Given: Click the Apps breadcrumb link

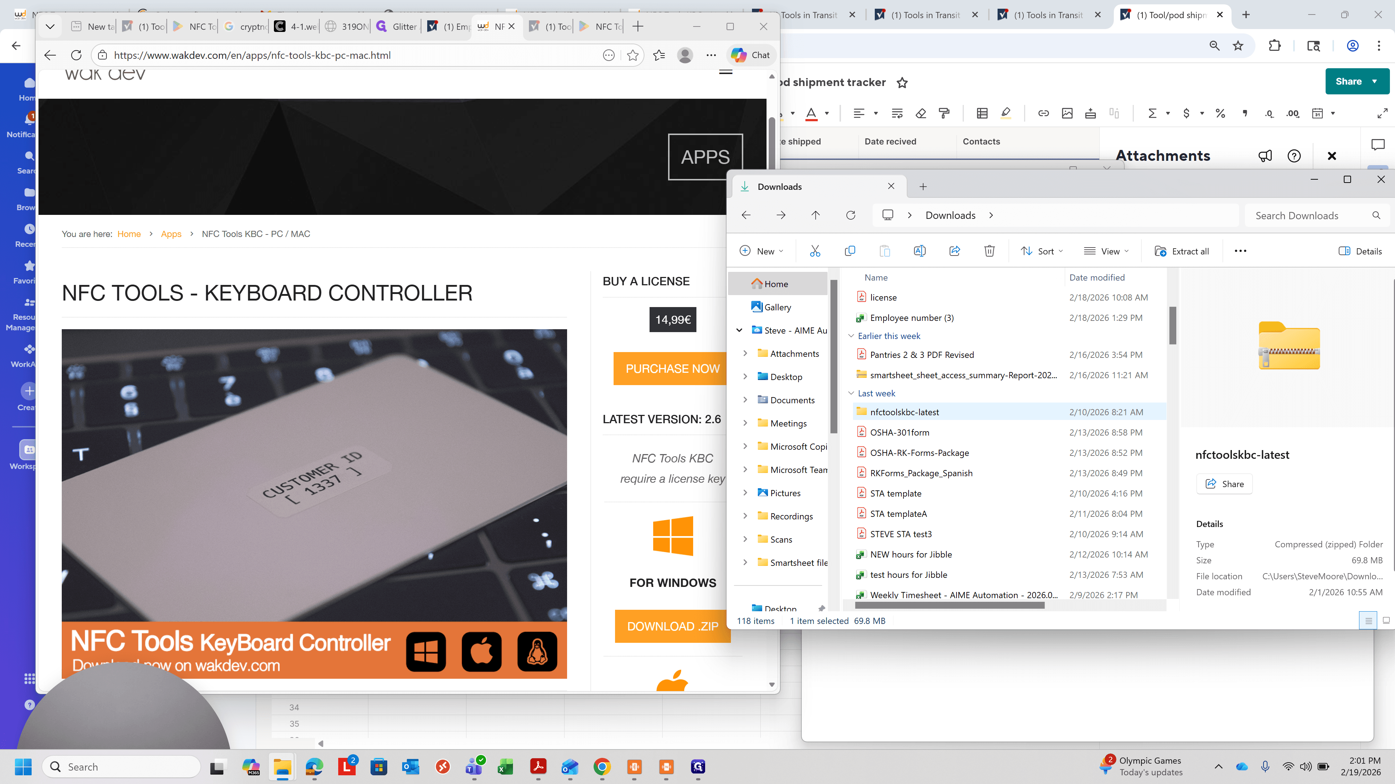Looking at the screenshot, I should click(x=171, y=234).
